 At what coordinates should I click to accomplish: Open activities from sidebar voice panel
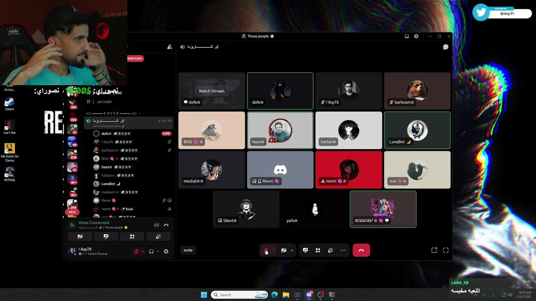point(132,236)
